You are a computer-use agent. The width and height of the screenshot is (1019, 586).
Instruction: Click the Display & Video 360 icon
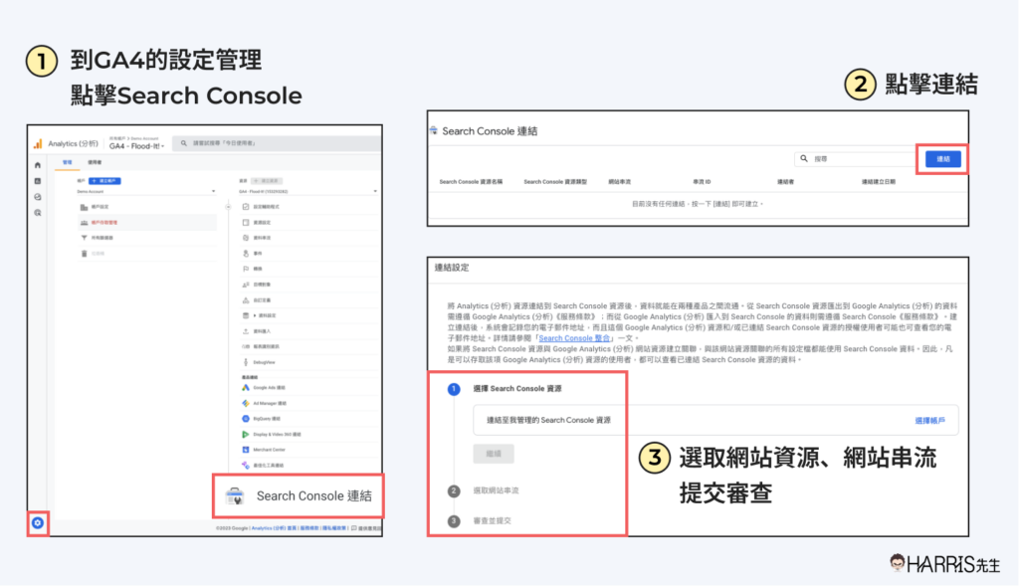246,434
